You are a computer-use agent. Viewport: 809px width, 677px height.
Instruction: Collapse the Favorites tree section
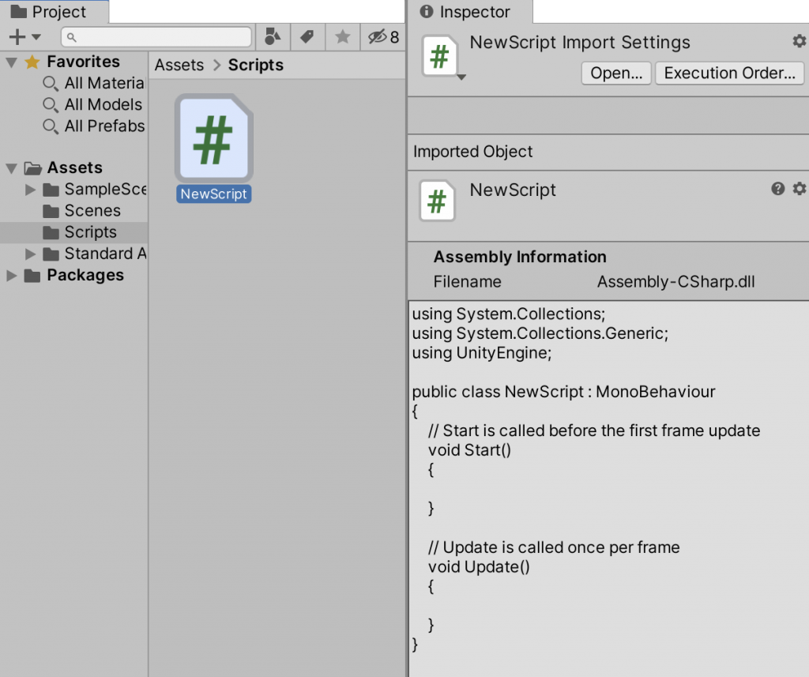coord(12,62)
